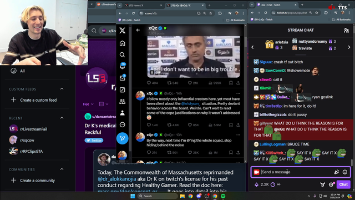Bookmark page star in X browser window
Image resolution: width=355 pixels, height=200 pixels.
click(211, 13)
